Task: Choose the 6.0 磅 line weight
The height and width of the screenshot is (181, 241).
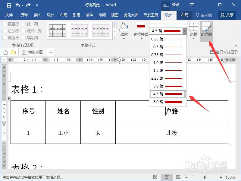Action: point(168,102)
